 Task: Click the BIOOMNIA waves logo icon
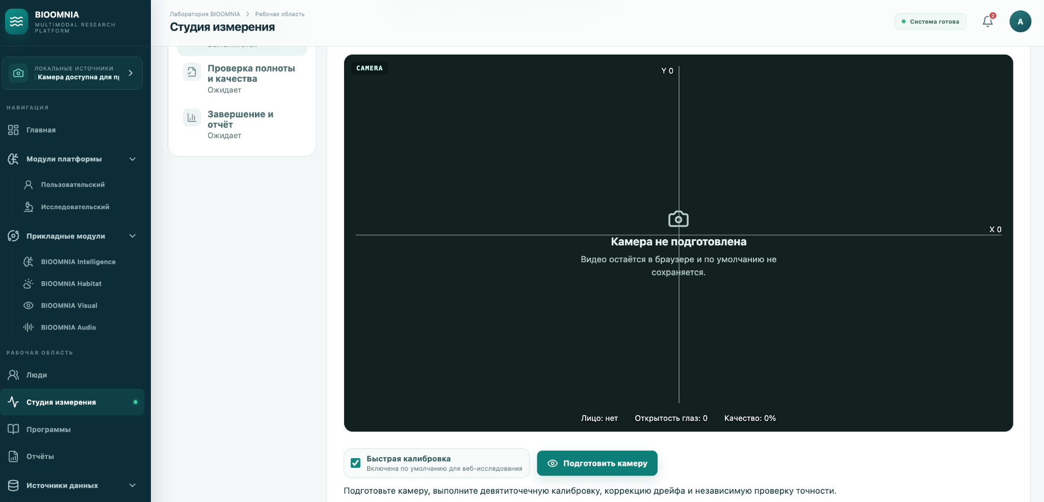coord(16,21)
